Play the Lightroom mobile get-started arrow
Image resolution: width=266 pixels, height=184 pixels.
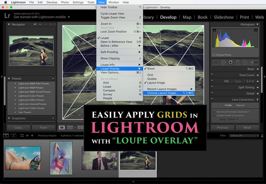[69, 17]
